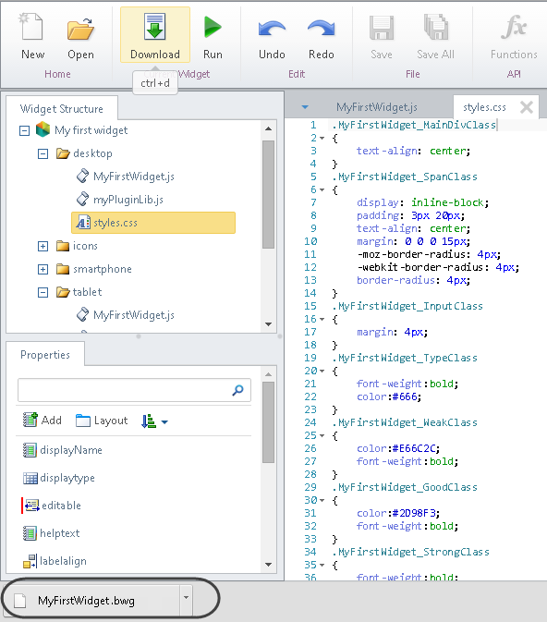Collapse the tablet folder node
Screen dimensions: 547x622
(43, 293)
